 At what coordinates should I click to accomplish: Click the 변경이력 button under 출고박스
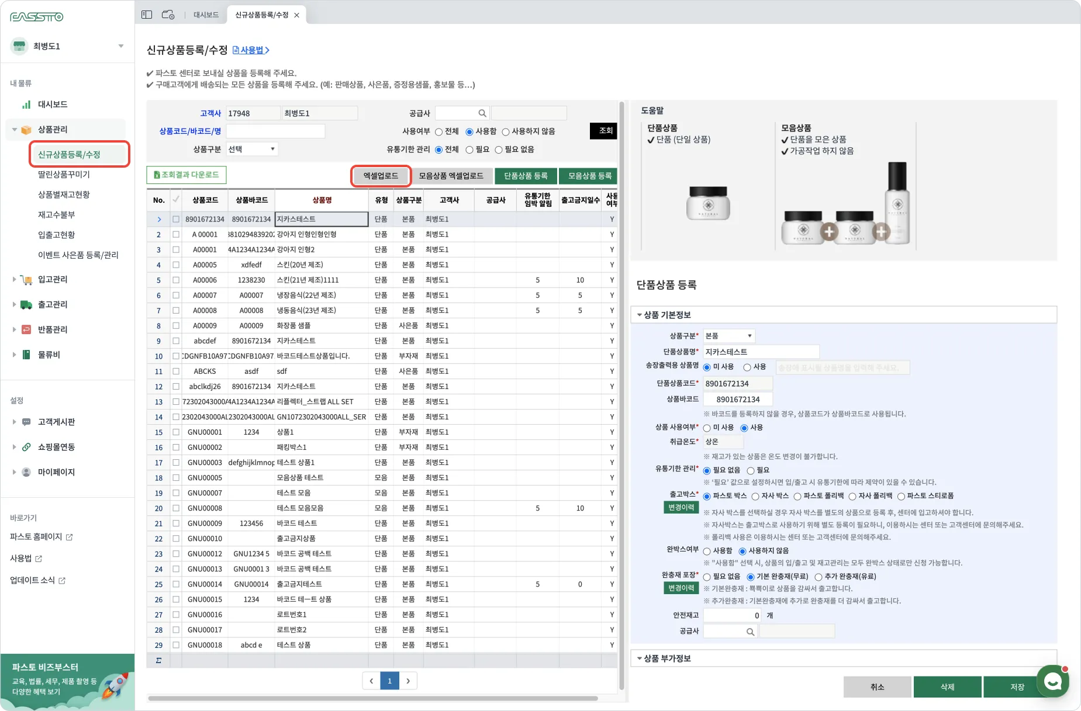(681, 508)
